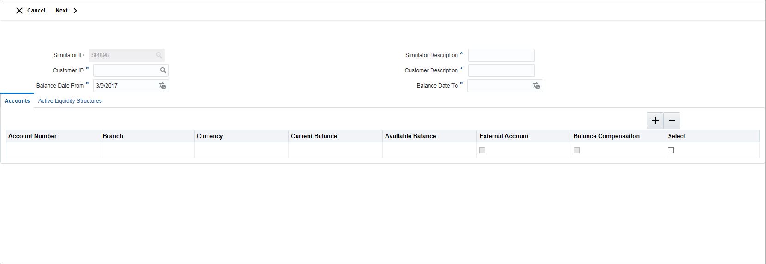
Task: Click the empty Currency cell
Action: click(241, 150)
